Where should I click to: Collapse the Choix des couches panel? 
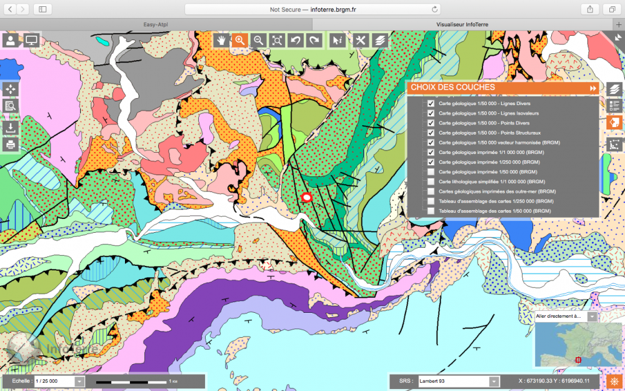tap(592, 88)
